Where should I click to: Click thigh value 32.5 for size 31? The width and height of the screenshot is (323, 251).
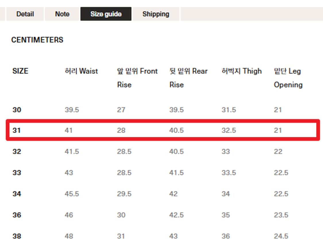pyautogui.click(x=229, y=130)
